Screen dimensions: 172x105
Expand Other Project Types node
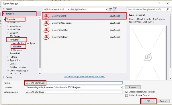[8, 71]
